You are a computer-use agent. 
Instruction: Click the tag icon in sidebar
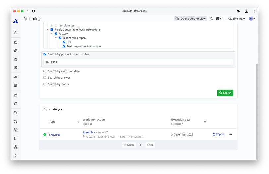point(16,113)
